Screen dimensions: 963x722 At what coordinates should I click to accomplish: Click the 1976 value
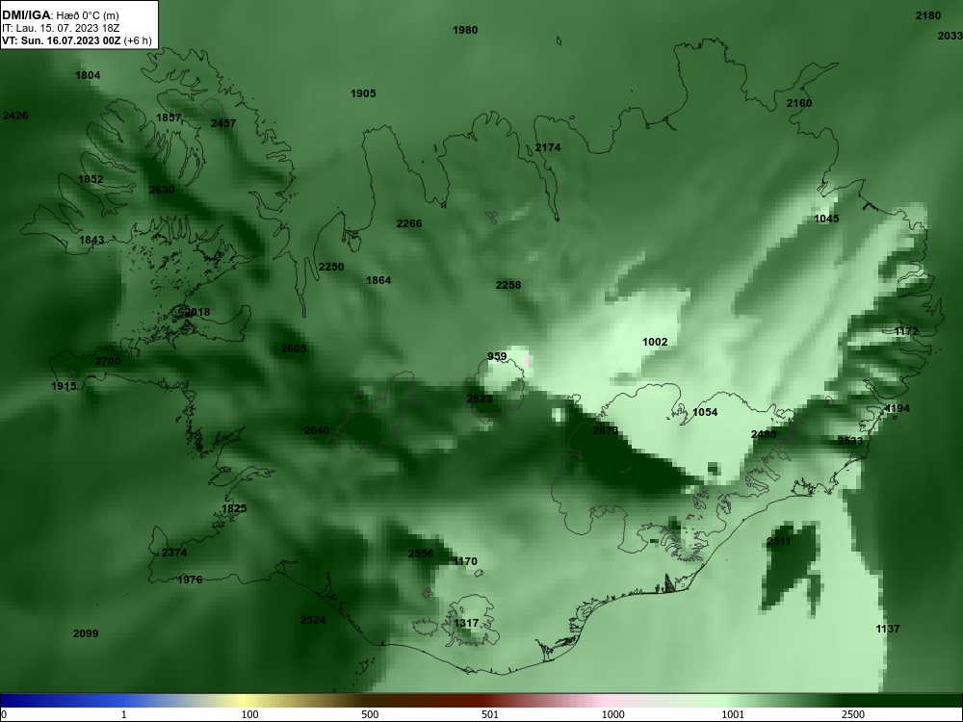point(190,580)
